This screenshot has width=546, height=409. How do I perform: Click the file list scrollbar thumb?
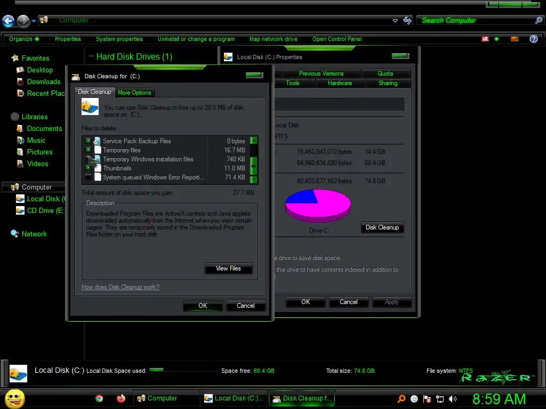[253, 166]
